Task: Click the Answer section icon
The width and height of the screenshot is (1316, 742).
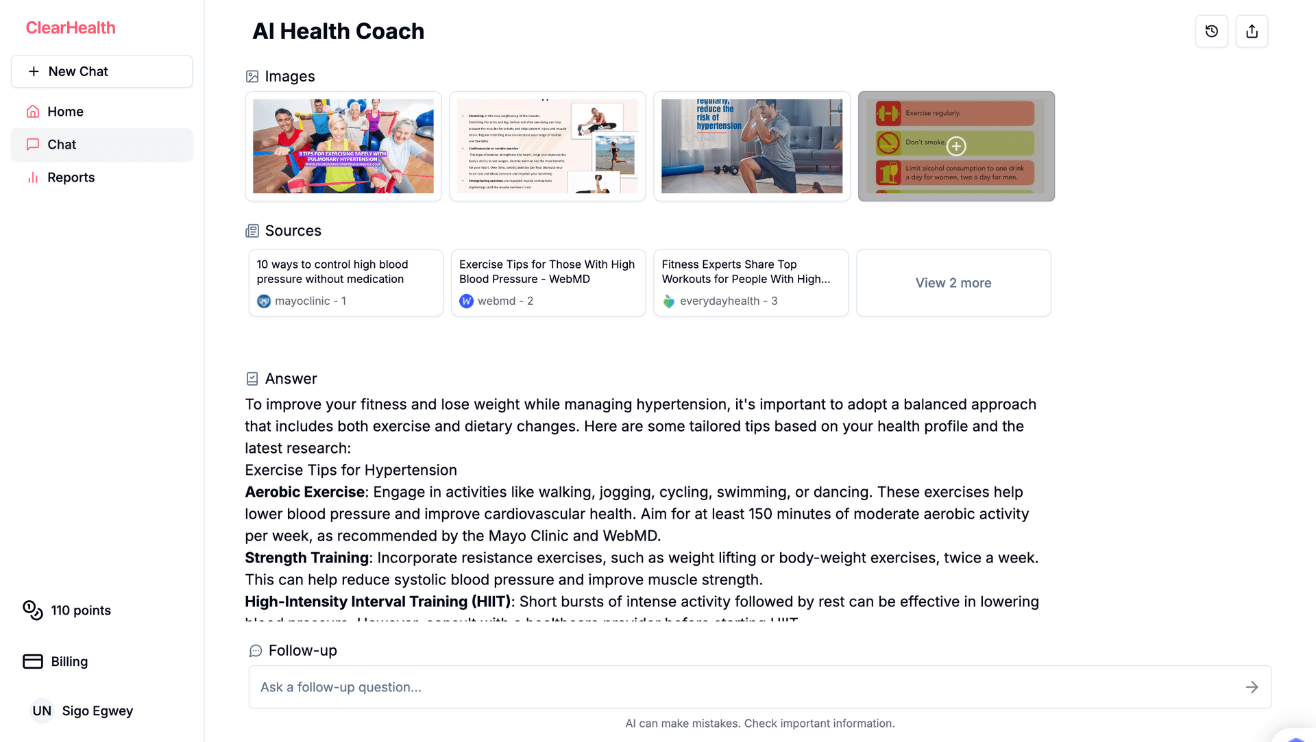Action: pos(252,378)
